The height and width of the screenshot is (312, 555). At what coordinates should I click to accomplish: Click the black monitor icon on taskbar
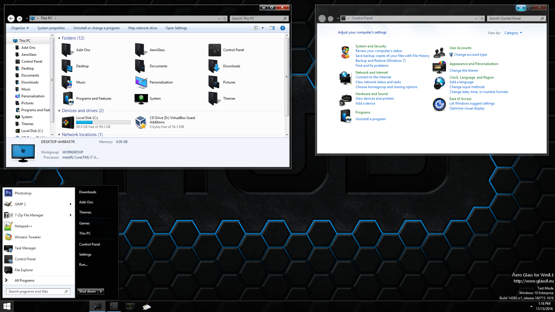coord(130,306)
